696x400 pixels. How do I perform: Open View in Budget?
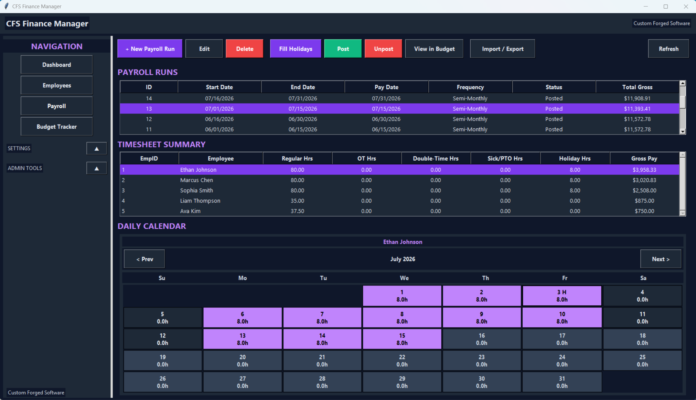tap(434, 49)
